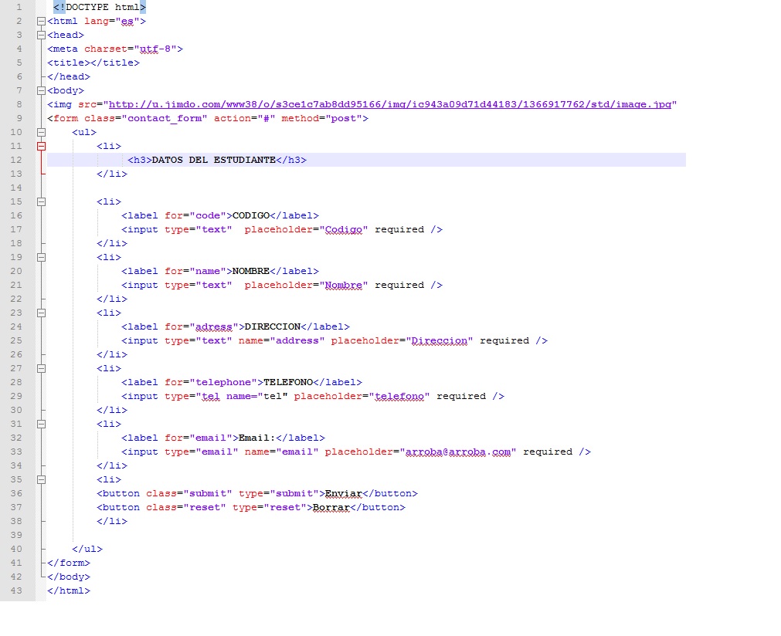The image size is (781, 636).
Task: Click line number 12 in the margin
Action: click(x=17, y=160)
